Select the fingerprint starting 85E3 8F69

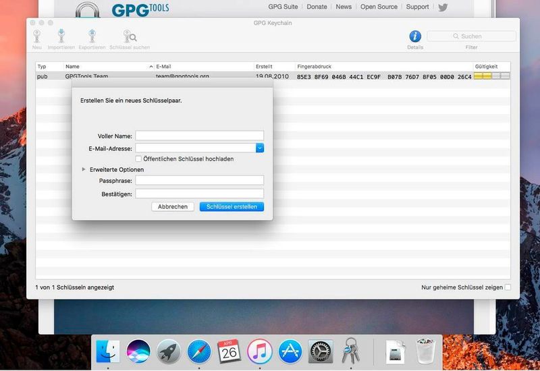point(384,77)
